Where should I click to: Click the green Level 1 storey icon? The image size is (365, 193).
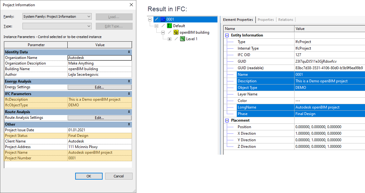click(182, 39)
